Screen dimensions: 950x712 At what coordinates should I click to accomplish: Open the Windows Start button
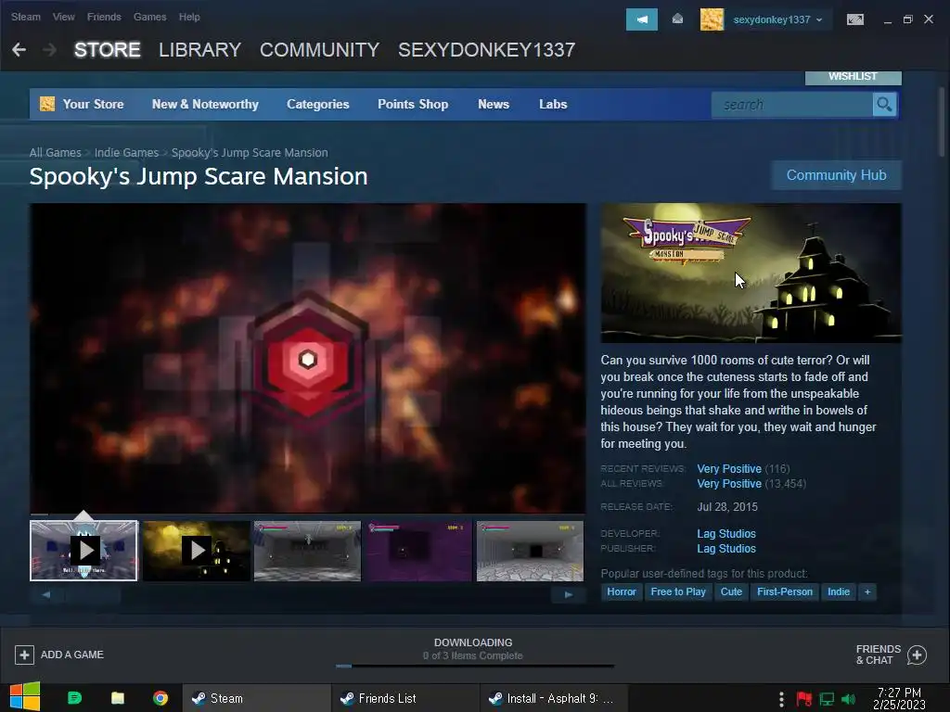click(24, 697)
